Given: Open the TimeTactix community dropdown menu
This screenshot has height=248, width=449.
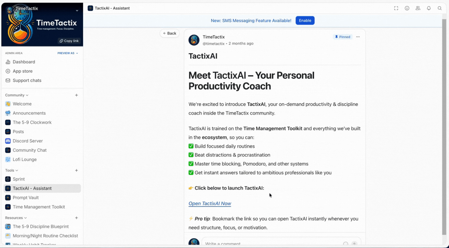Looking at the screenshot, I should (77, 11).
